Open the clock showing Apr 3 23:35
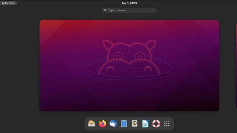Viewport: 237px width, 133px height. [129, 3]
